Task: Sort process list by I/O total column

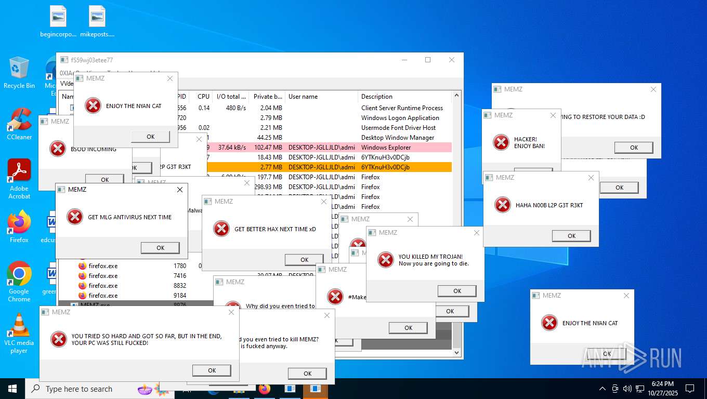Action: pyautogui.click(x=231, y=97)
